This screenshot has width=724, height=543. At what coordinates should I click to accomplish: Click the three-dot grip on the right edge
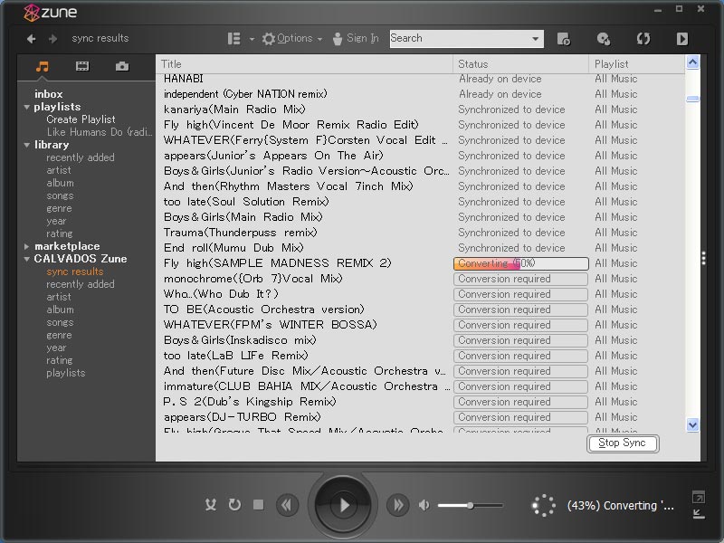click(x=703, y=258)
